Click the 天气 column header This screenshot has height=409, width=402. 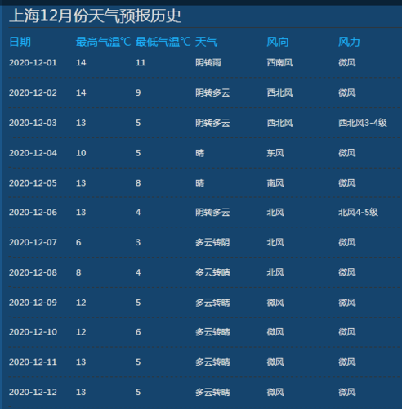pyautogui.click(x=206, y=42)
